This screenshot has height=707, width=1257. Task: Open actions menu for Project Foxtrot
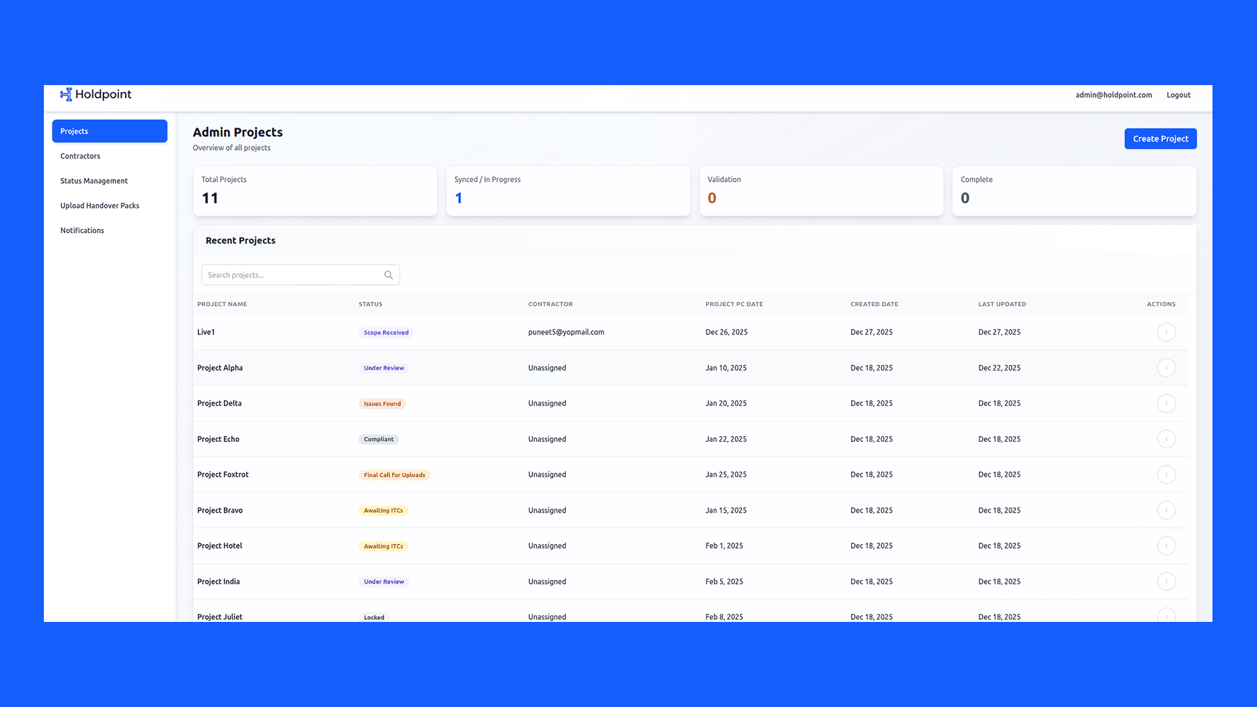click(x=1166, y=475)
